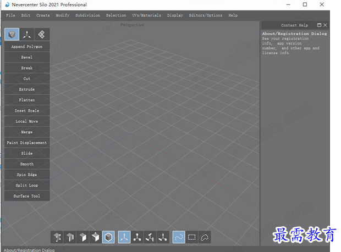Choose rectangle area selection icon

[191, 237]
